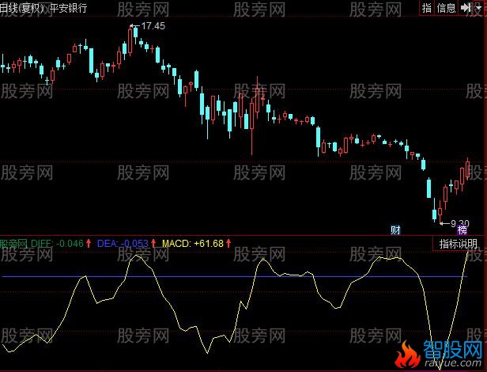Expand the top-right dropdown arrow
This screenshot has width=487, height=372.
[478, 7]
